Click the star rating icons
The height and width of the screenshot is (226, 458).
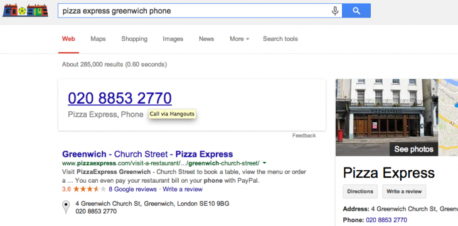click(x=90, y=189)
